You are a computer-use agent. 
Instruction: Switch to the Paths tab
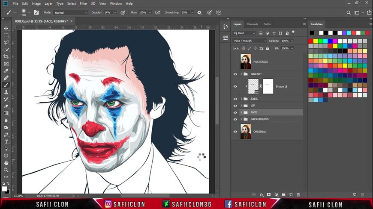[x=267, y=24]
